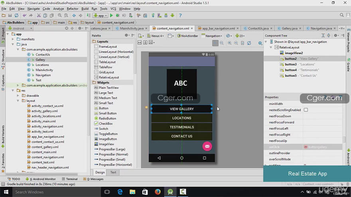Open File Explorer from the taskbar
The image size is (351, 197).
[132, 192]
